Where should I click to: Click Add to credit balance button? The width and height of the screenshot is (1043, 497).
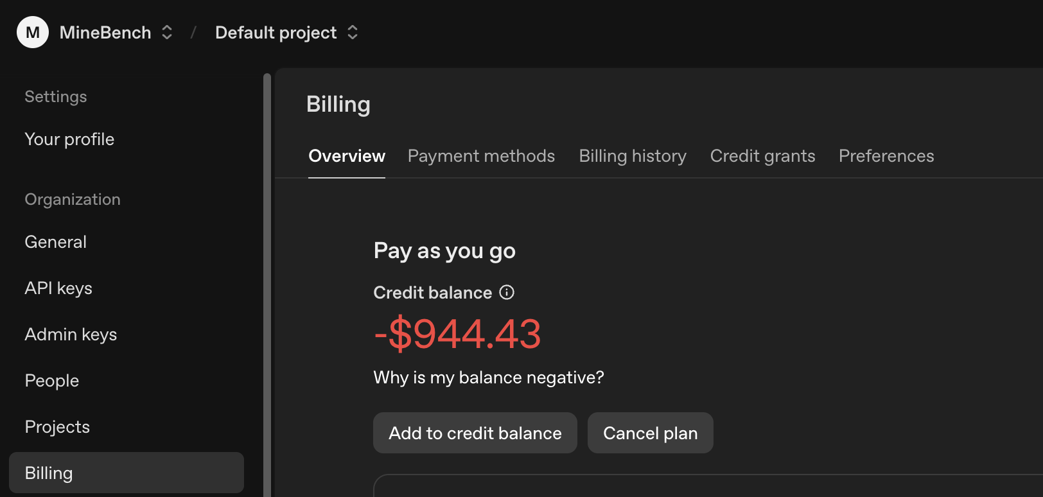point(475,433)
